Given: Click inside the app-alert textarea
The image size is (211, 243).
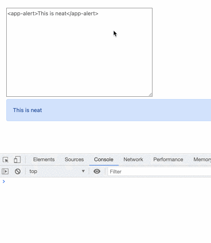Looking at the screenshot, I should point(79,52).
